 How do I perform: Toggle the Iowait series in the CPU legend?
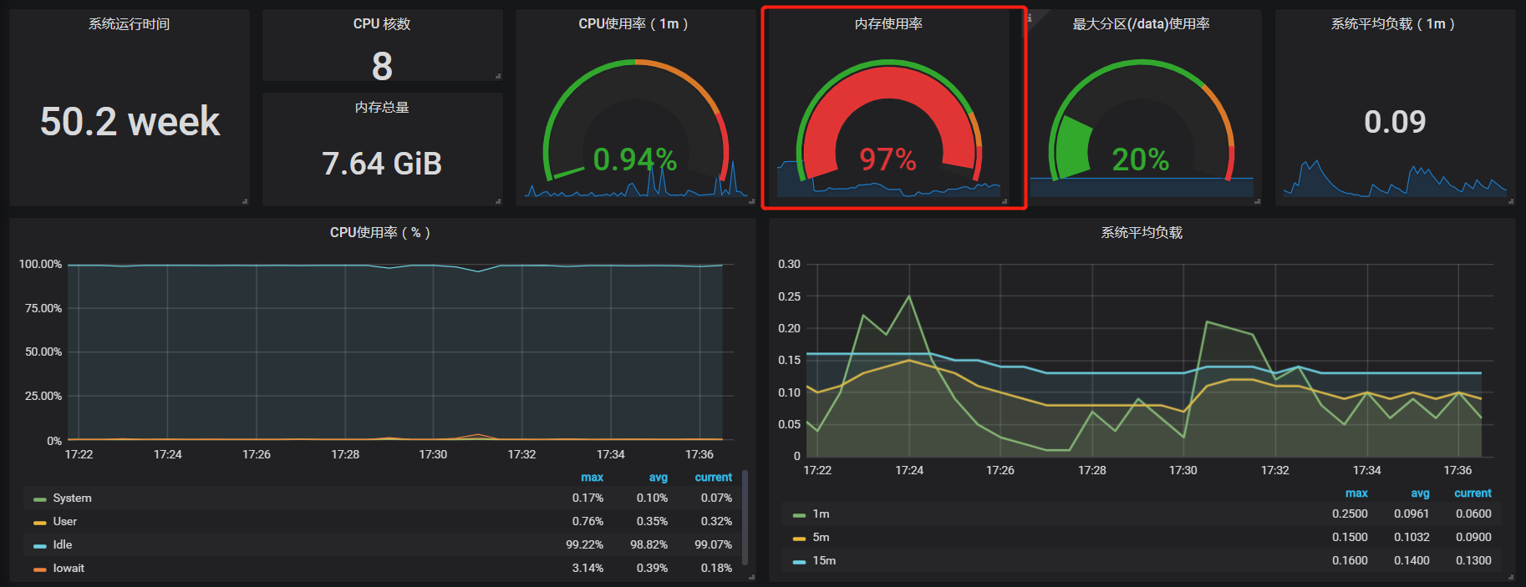pos(69,568)
